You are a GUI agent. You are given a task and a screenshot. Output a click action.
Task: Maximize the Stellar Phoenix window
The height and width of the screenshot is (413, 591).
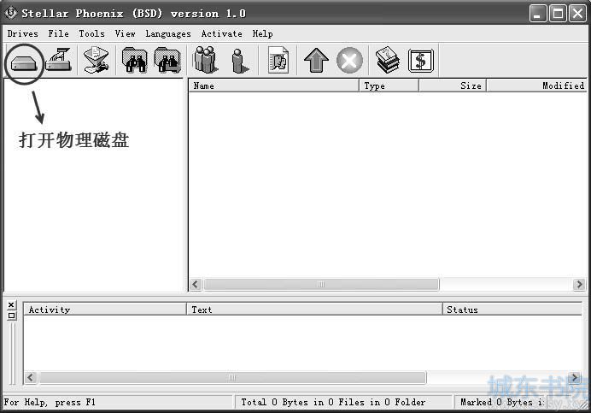point(558,14)
